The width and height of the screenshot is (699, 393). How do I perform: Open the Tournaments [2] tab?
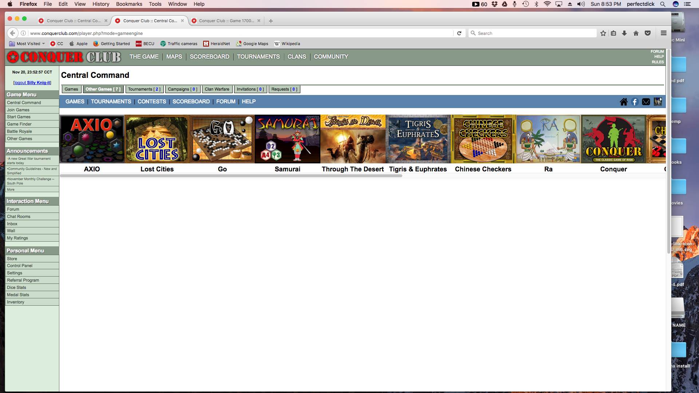click(x=144, y=89)
